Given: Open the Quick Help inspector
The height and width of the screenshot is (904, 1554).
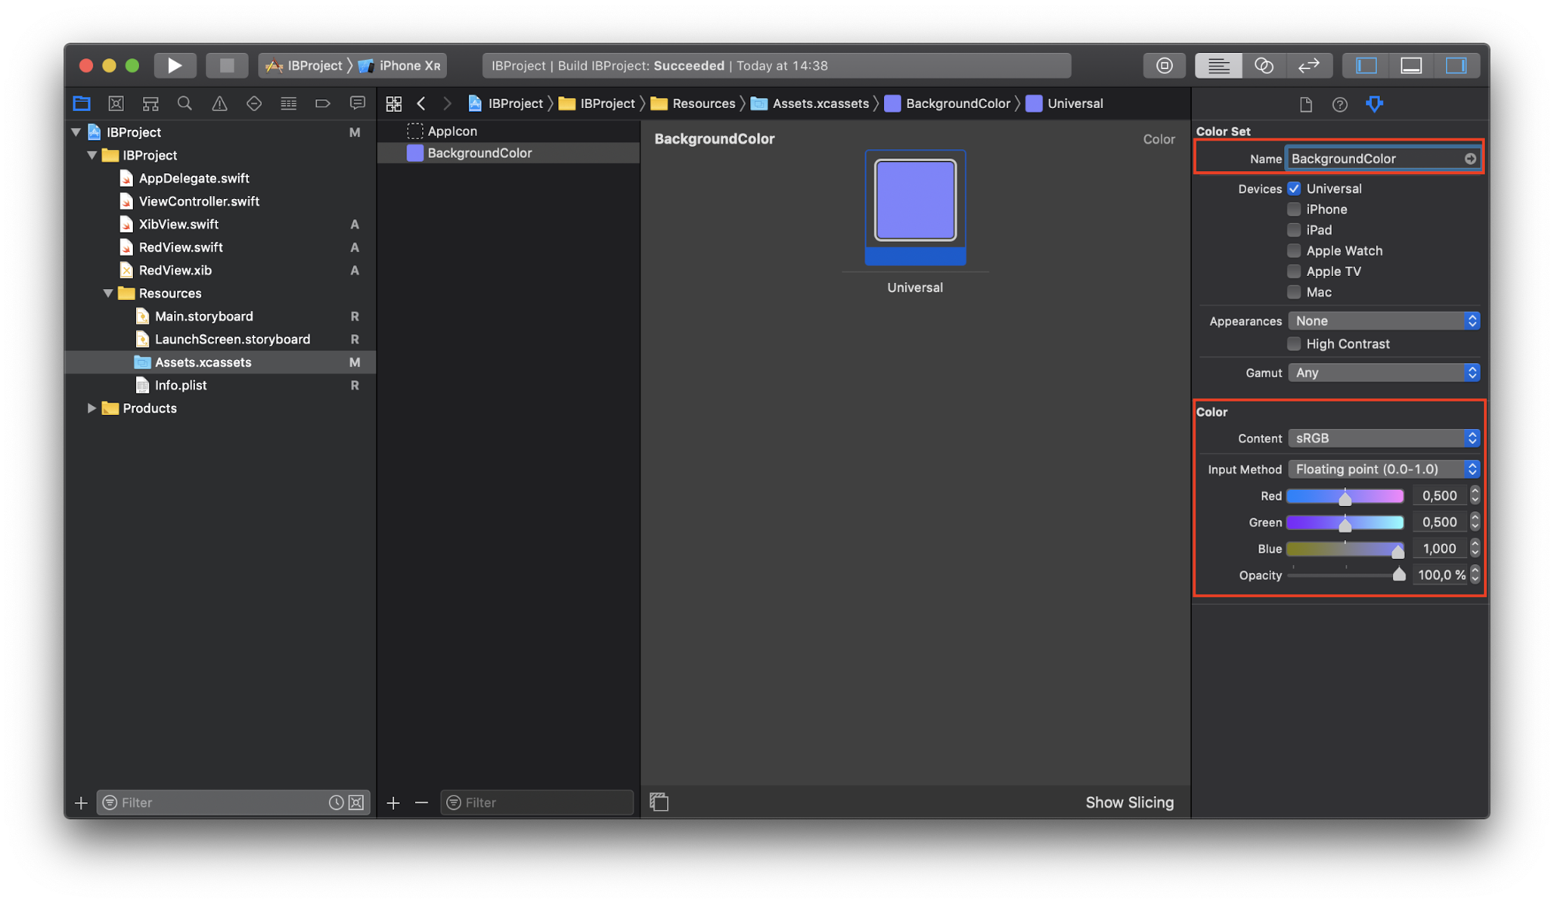Looking at the screenshot, I should point(1339,104).
